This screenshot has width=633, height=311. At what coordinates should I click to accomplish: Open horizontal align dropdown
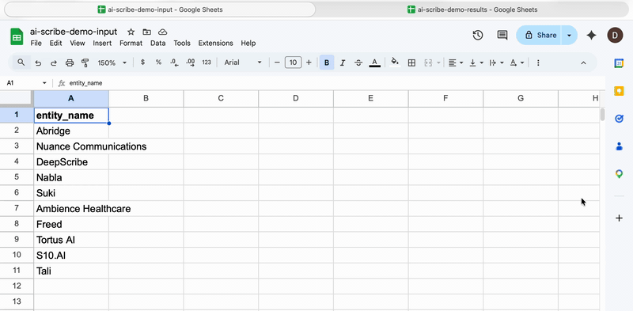[456, 63]
